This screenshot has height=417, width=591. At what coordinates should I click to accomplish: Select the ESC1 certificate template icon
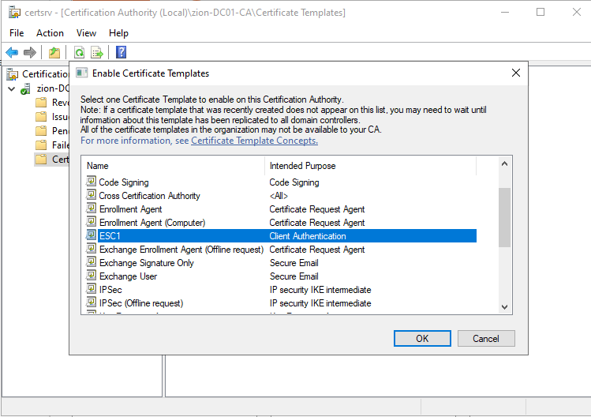click(x=92, y=236)
